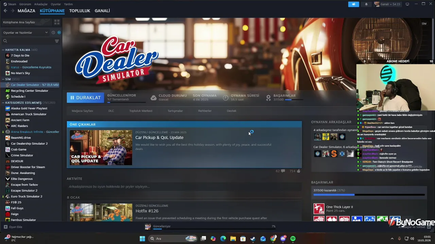This screenshot has width=435, height=244.
Task: Select Schedule I in the library
Action: coord(18,97)
